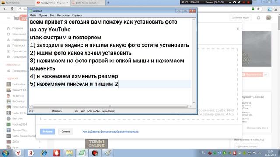Open the Вид menu in AkelPad

coord(52,15)
